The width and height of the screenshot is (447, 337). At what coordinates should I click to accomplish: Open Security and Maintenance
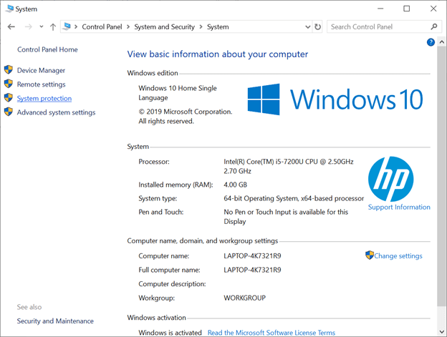click(55, 321)
